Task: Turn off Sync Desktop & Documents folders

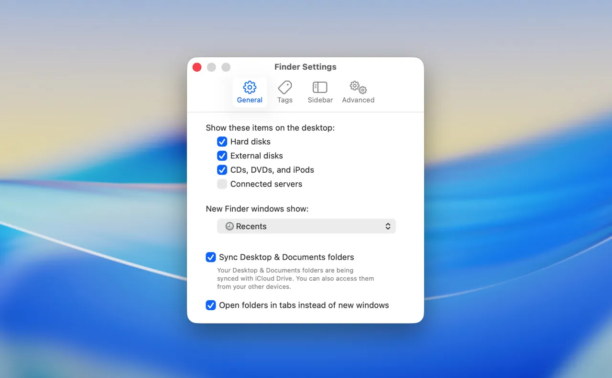Action: coord(211,257)
